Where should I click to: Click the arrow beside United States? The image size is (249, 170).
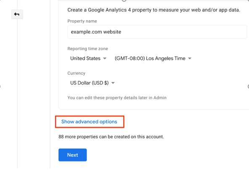[x=105, y=58]
